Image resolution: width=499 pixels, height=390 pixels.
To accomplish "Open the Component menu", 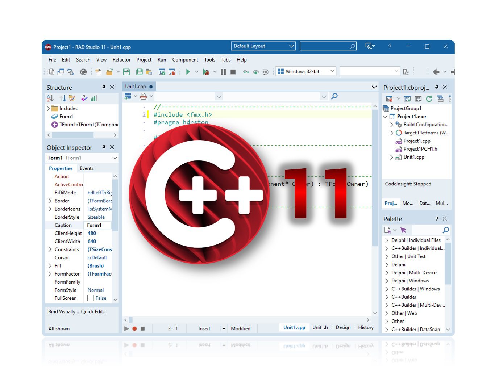I will [185, 60].
